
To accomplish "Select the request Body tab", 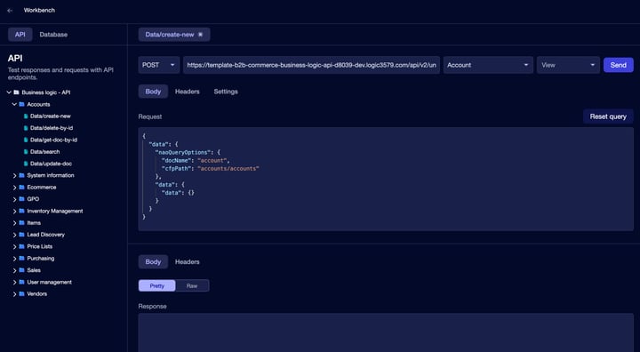I will pos(153,92).
